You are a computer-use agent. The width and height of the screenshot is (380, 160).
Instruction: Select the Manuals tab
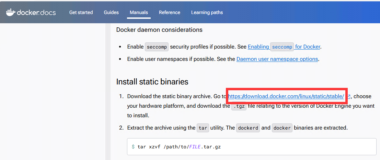coord(139,12)
